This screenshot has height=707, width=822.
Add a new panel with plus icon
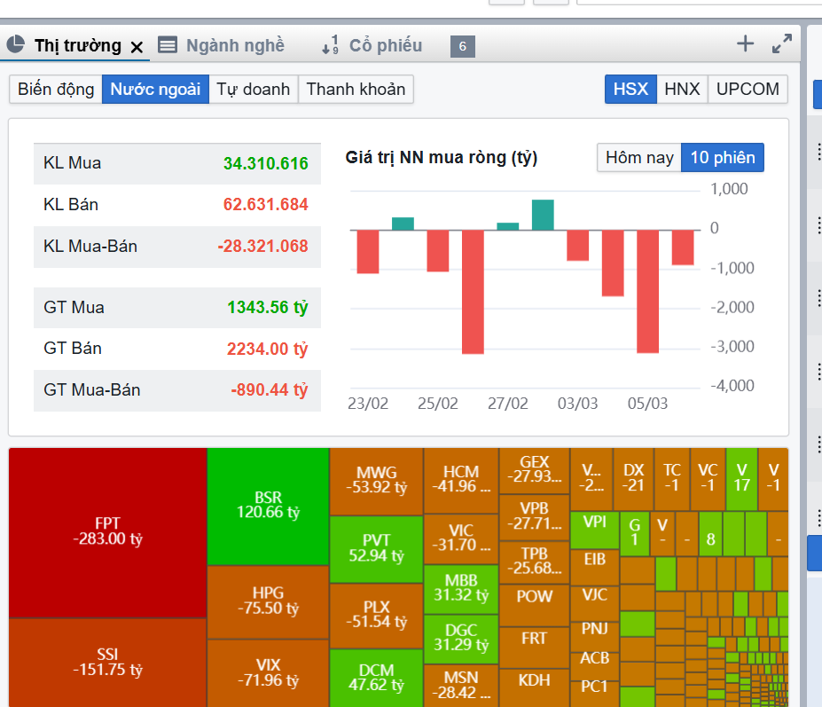coord(745,43)
